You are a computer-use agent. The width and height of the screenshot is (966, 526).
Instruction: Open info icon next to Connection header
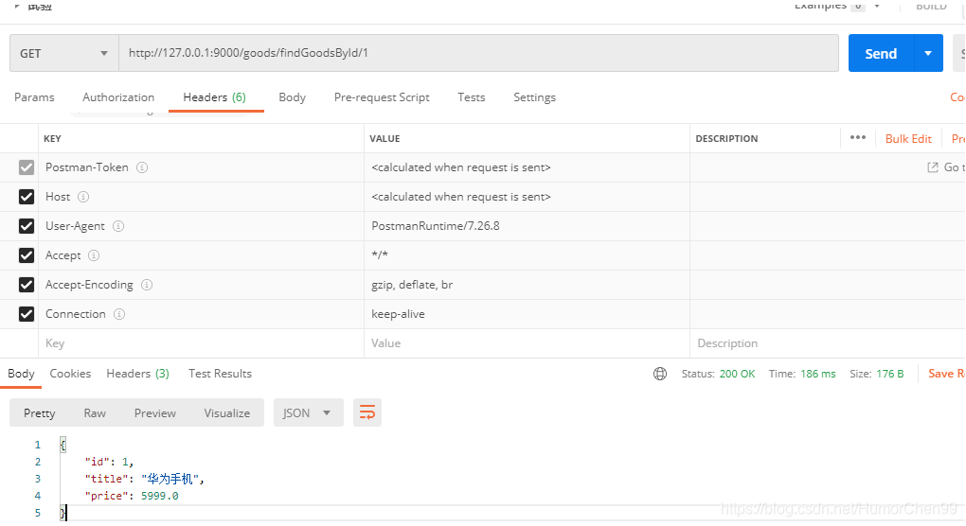tap(119, 314)
